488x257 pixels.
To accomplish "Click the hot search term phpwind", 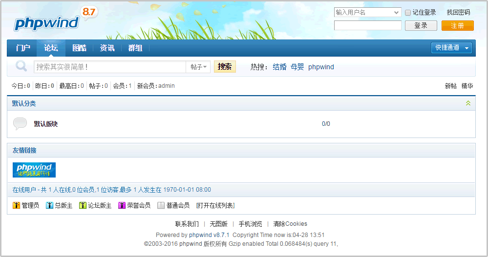I will click(x=321, y=67).
